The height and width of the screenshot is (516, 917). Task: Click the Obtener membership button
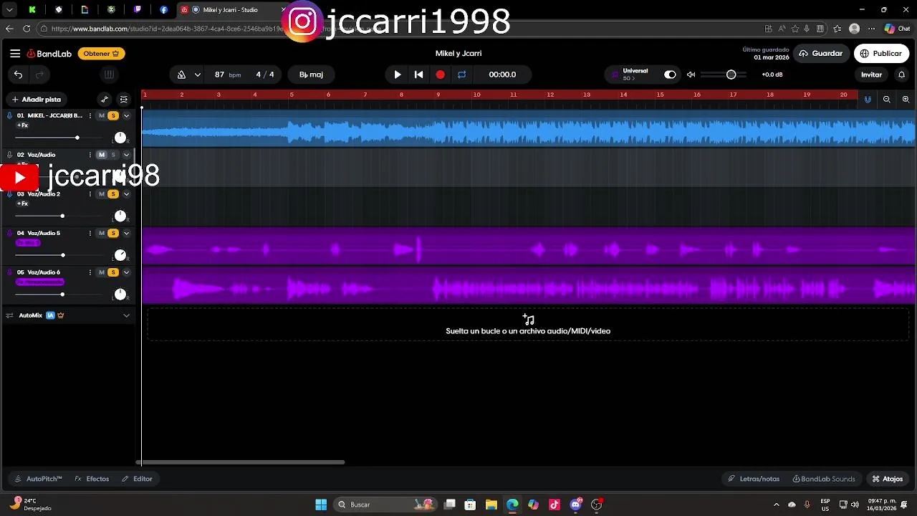point(101,54)
